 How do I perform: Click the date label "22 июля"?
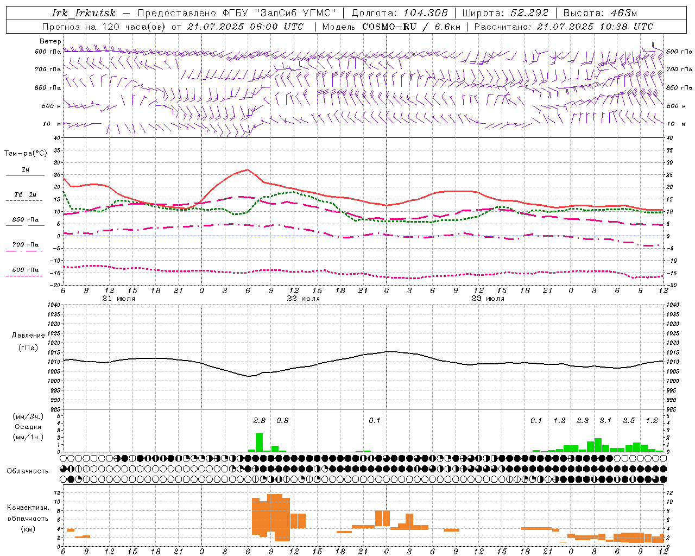[304, 299]
